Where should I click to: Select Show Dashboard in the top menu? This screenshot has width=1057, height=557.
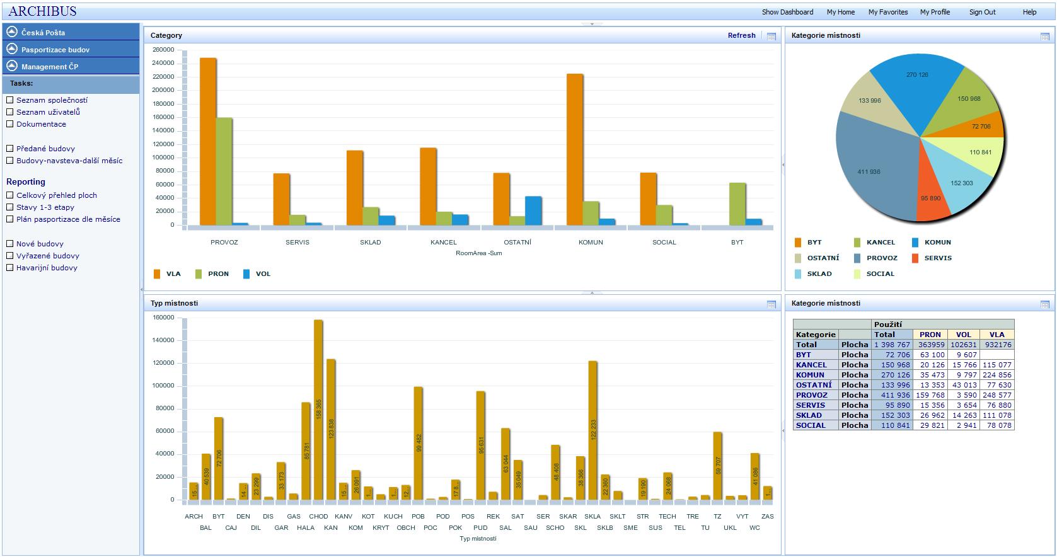click(x=787, y=12)
